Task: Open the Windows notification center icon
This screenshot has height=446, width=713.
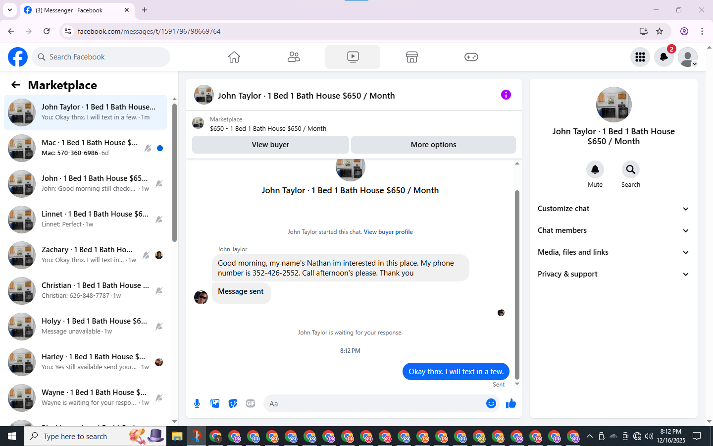Action: pos(697,436)
